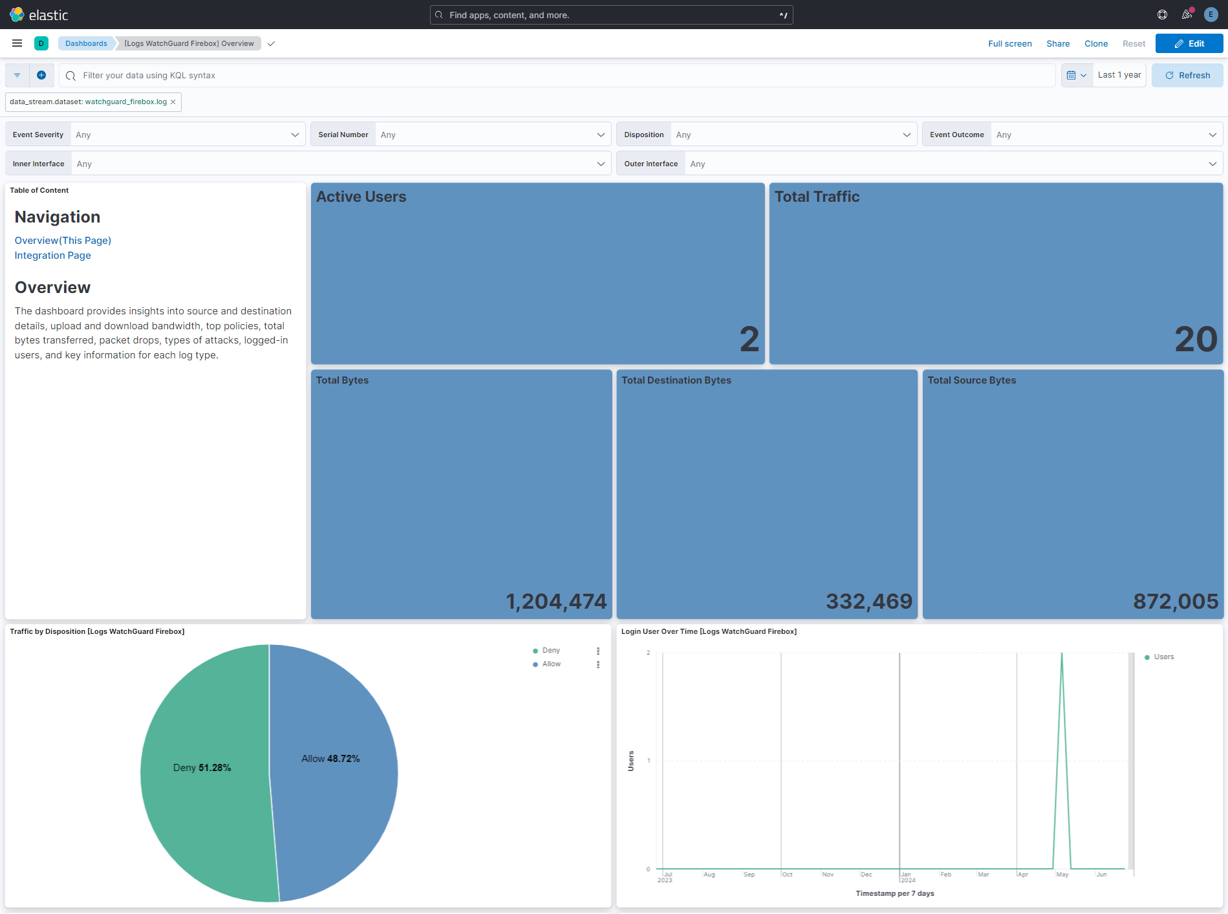Click the checkmark icon after dashboard title

pos(271,43)
